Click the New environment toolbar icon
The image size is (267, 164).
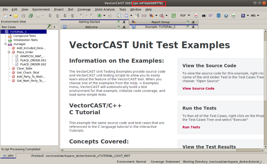[x=6, y=16]
